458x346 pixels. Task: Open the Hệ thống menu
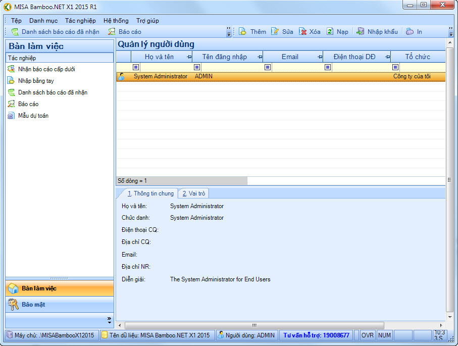tap(116, 20)
